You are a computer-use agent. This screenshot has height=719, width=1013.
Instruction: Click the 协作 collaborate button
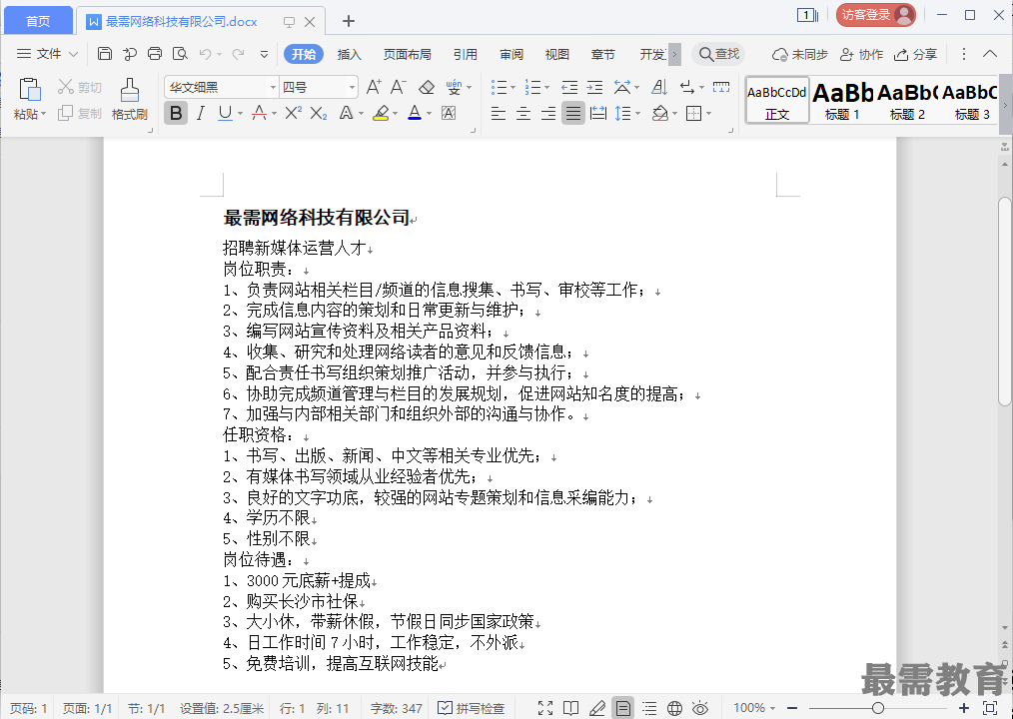861,54
